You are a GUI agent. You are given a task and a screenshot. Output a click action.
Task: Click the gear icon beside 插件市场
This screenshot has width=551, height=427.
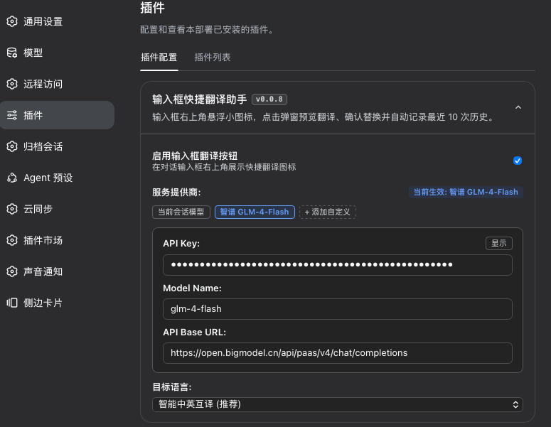tap(12, 240)
